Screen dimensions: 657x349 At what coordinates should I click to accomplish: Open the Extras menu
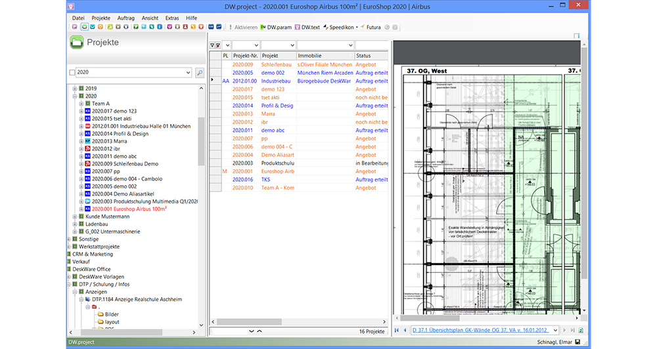tap(172, 18)
